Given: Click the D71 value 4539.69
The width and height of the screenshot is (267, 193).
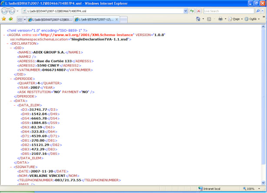Looking at the screenshot, I should tap(39, 136).
